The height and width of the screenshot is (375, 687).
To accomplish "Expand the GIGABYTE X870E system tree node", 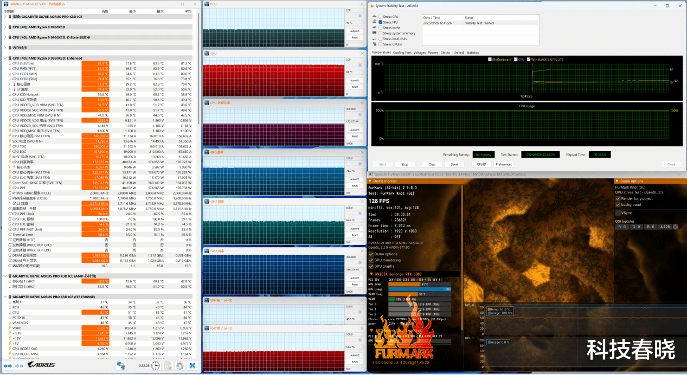I will [5, 17].
